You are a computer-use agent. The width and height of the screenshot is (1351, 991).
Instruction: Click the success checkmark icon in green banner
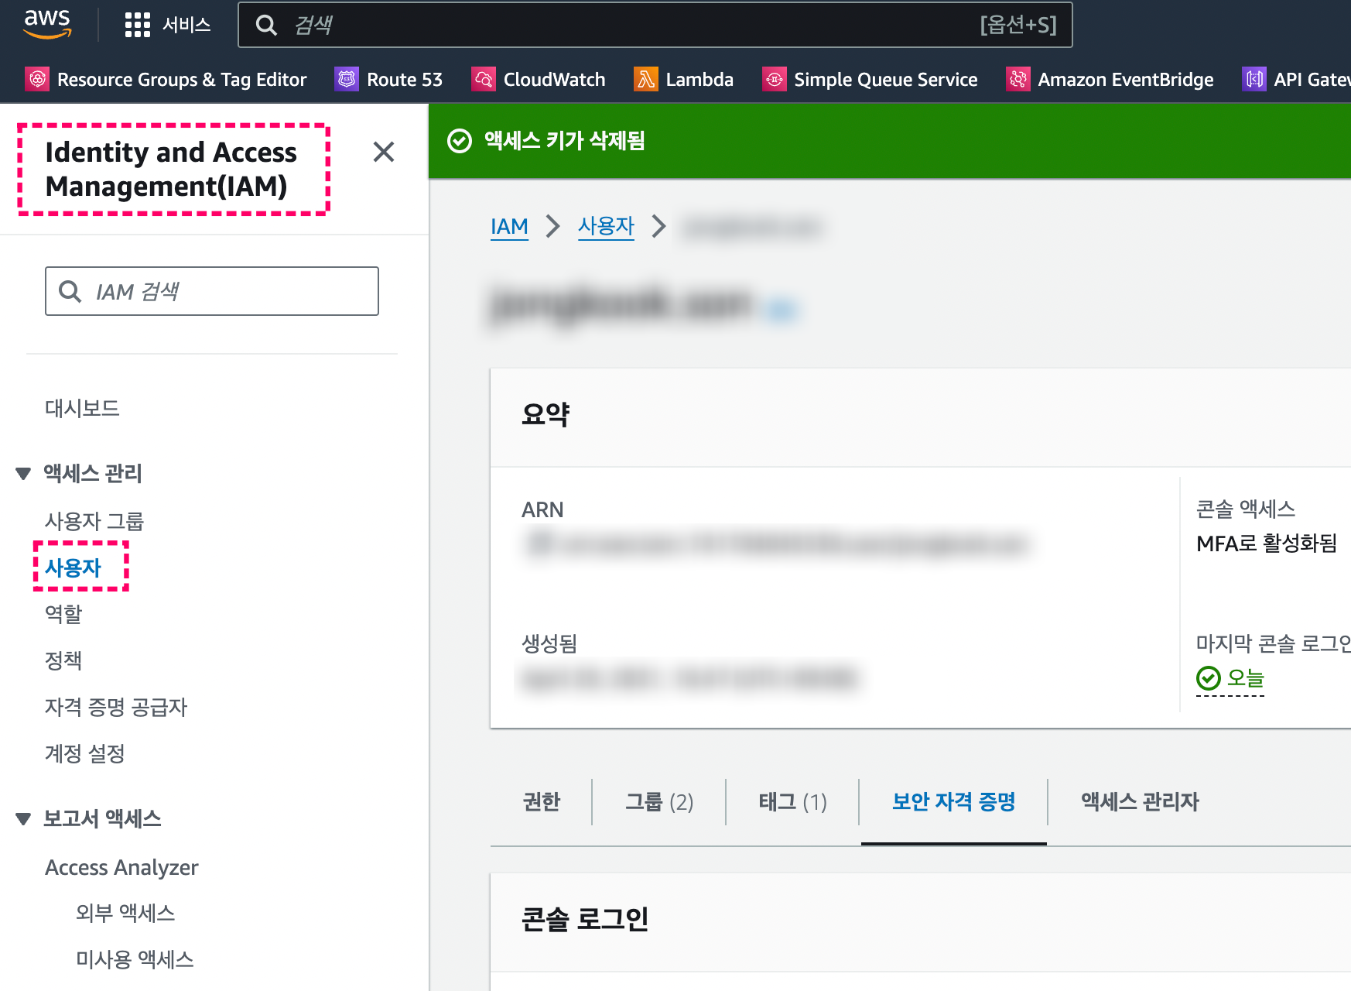pos(460,141)
